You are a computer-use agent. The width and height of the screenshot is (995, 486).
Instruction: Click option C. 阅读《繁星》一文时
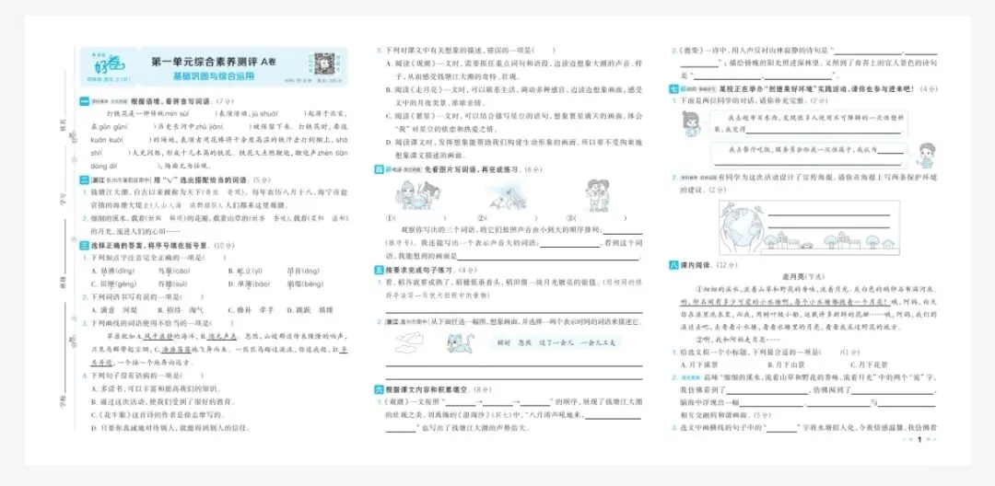coord(514,123)
